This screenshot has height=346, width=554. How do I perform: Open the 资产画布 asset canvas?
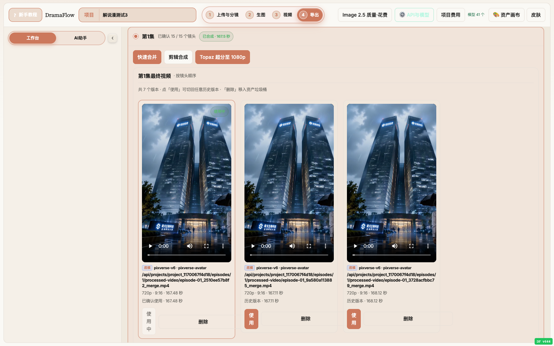tap(507, 15)
